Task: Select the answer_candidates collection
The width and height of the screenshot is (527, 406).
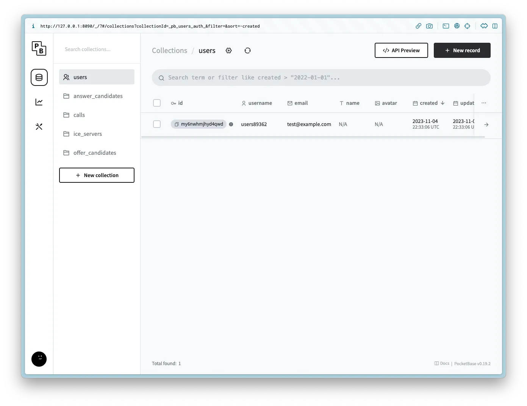Action: pos(98,96)
